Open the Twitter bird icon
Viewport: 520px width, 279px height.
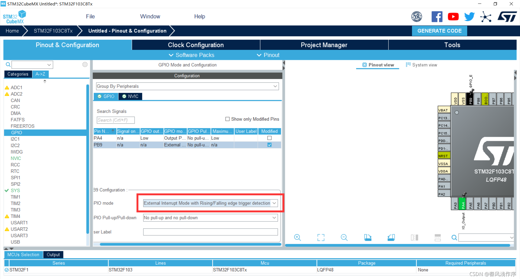[x=469, y=17]
